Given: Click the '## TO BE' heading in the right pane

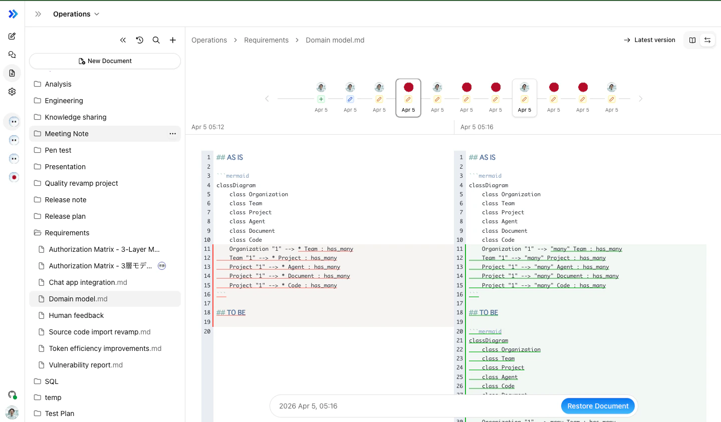Looking at the screenshot, I should pyautogui.click(x=484, y=312).
